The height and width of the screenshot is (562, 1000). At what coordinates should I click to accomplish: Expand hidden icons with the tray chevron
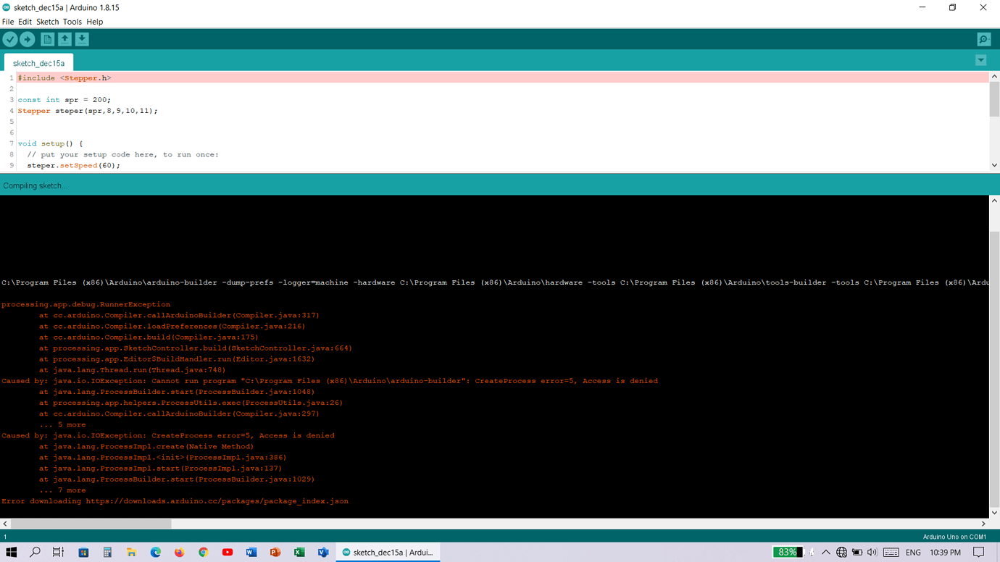pos(826,552)
